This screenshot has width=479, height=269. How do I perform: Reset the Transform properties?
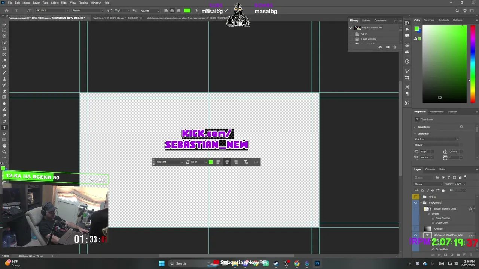click(461, 127)
